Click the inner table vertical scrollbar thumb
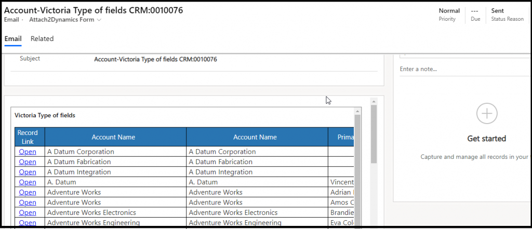This screenshot has height=229, width=532. click(x=357, y=170)
